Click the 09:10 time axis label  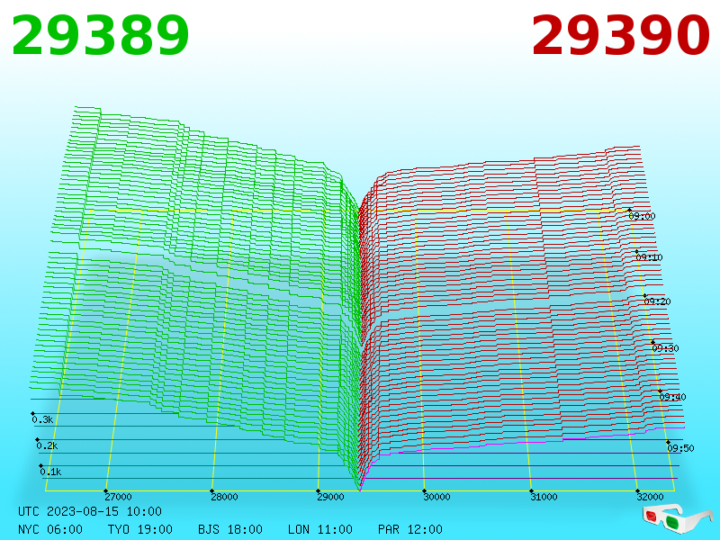[649, 257]
